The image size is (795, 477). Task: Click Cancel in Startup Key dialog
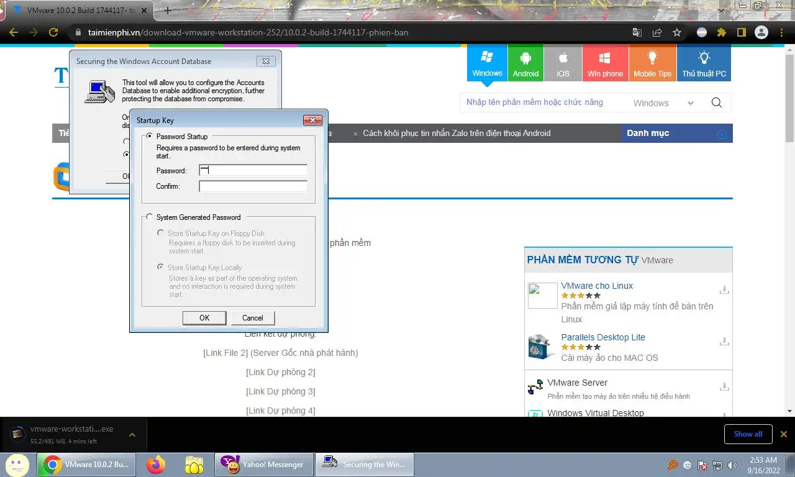[x=252, y=317]
